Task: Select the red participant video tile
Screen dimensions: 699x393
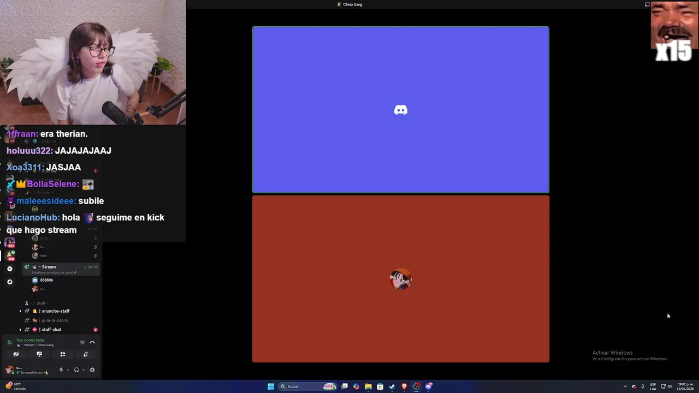Action: 401,279
